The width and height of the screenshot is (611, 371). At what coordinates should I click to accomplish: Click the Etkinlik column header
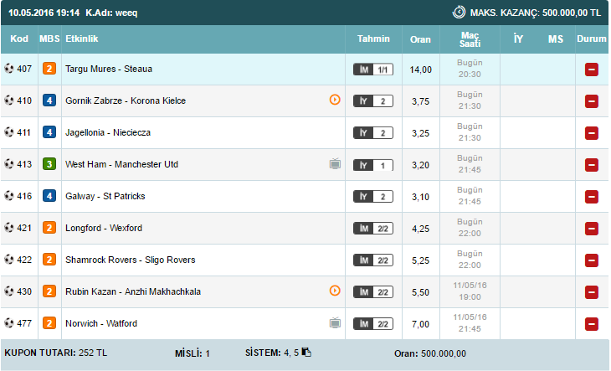click(82, 39)
